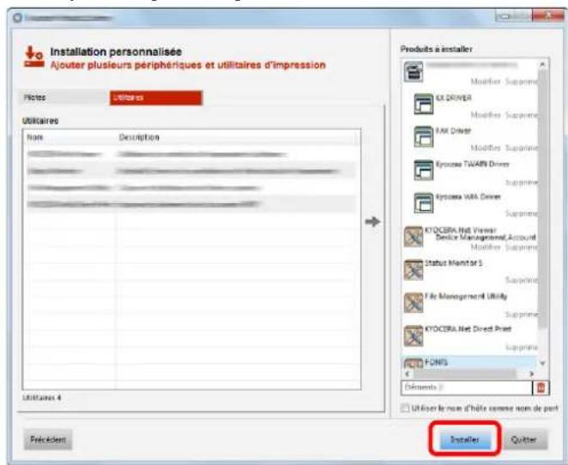568x465 pixels.
Task: Click Supprimer under KYOCERA Net Direct Print
Action: pos(522,347)
